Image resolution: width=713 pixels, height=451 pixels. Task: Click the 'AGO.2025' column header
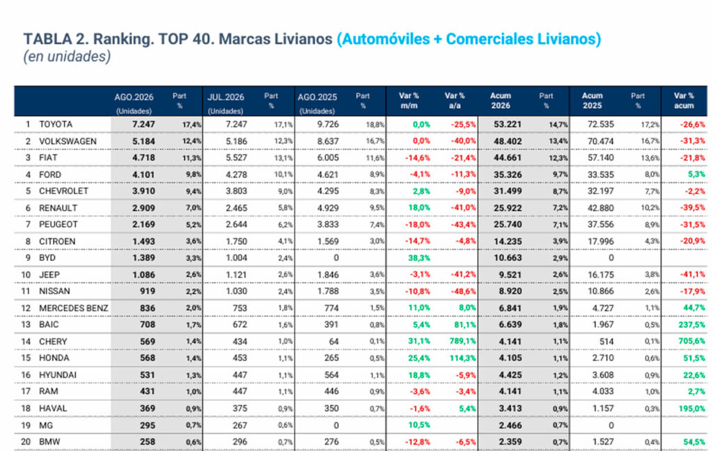click(317, 97)
